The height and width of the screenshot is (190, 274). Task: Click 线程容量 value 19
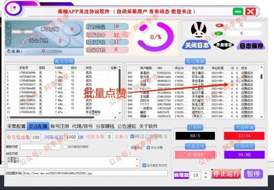click(116, 26)
